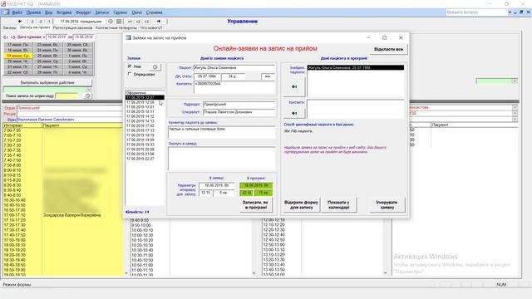Screen dimensions: 532x299
Task: Shift date by -3 days
Action: pyautogui.click(x=32, y=22)
